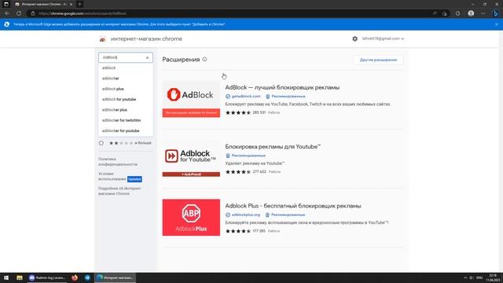The image size is (503, 283).
Task: Open the Edge three-dots settings menu
Action: pos(483,13)
